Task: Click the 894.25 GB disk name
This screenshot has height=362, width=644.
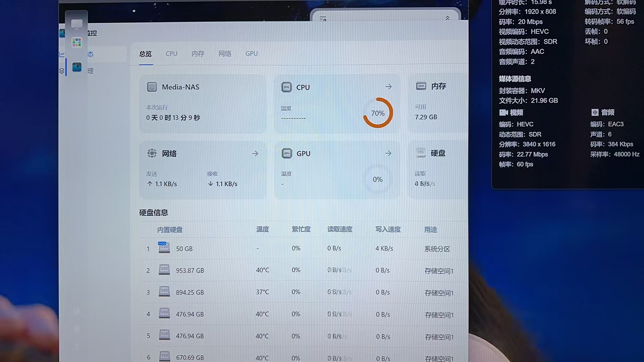Action: point(190,293)
